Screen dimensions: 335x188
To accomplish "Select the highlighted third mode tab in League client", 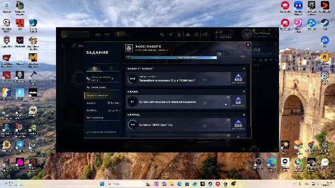I will [x=121, y=34].
